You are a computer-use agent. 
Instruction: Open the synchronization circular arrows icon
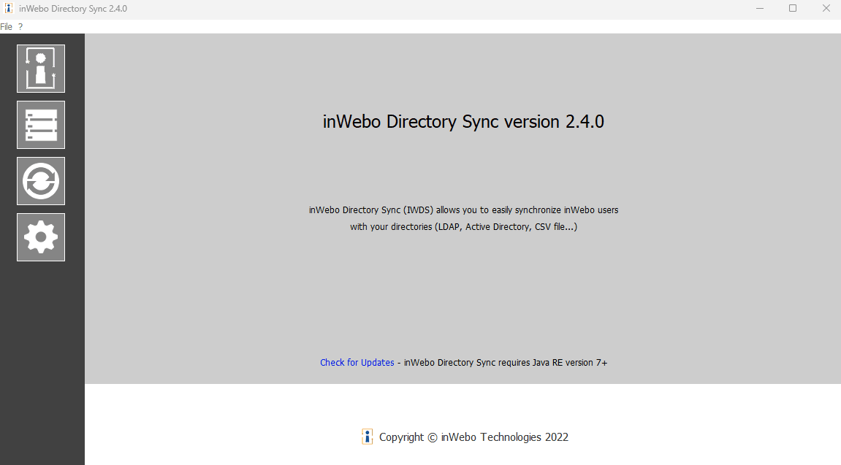[x=41, y=181]
